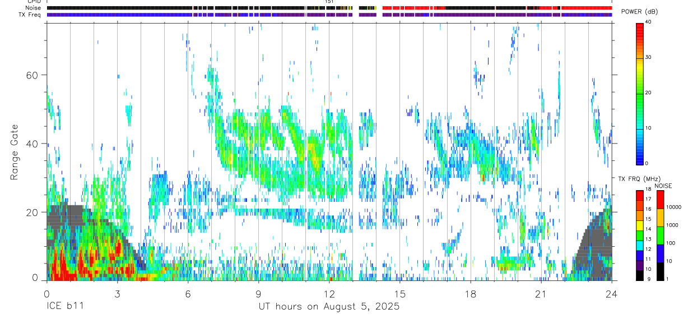Image resolution: width=688 pixels, height=318 pixels.
Task: Click the NOISE color scale bar
Action: [x=660, y=236]
